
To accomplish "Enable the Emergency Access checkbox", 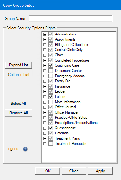I will pyautogui.click(x=51, y=76).
